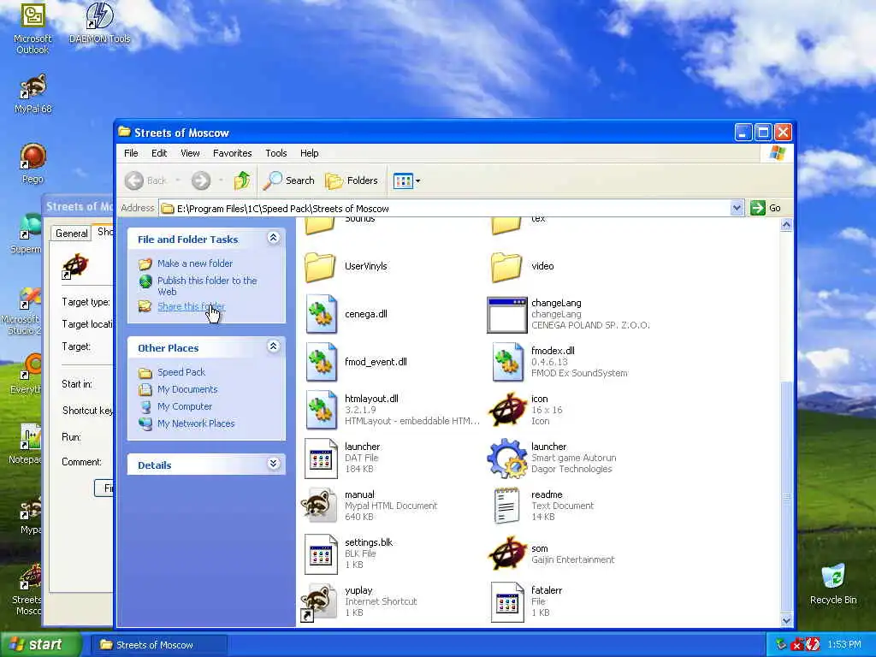
Task: Collapse the Other Places panel
Action: (x=273, y=346)
